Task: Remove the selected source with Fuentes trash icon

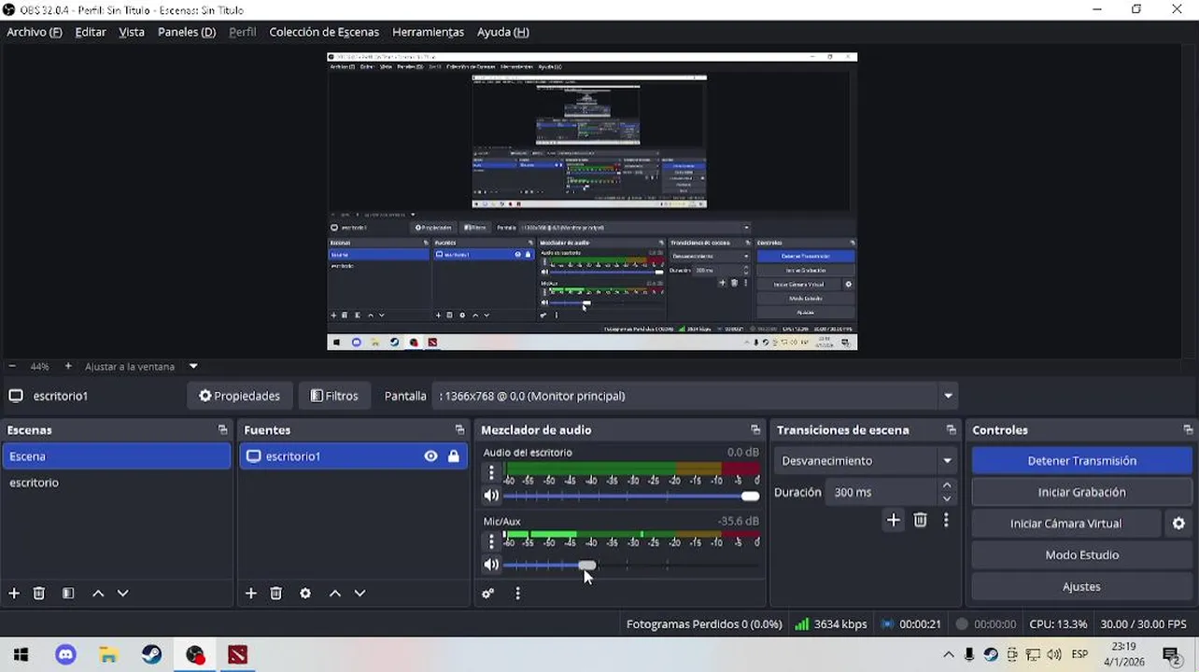Action: [x=276, y=594]
